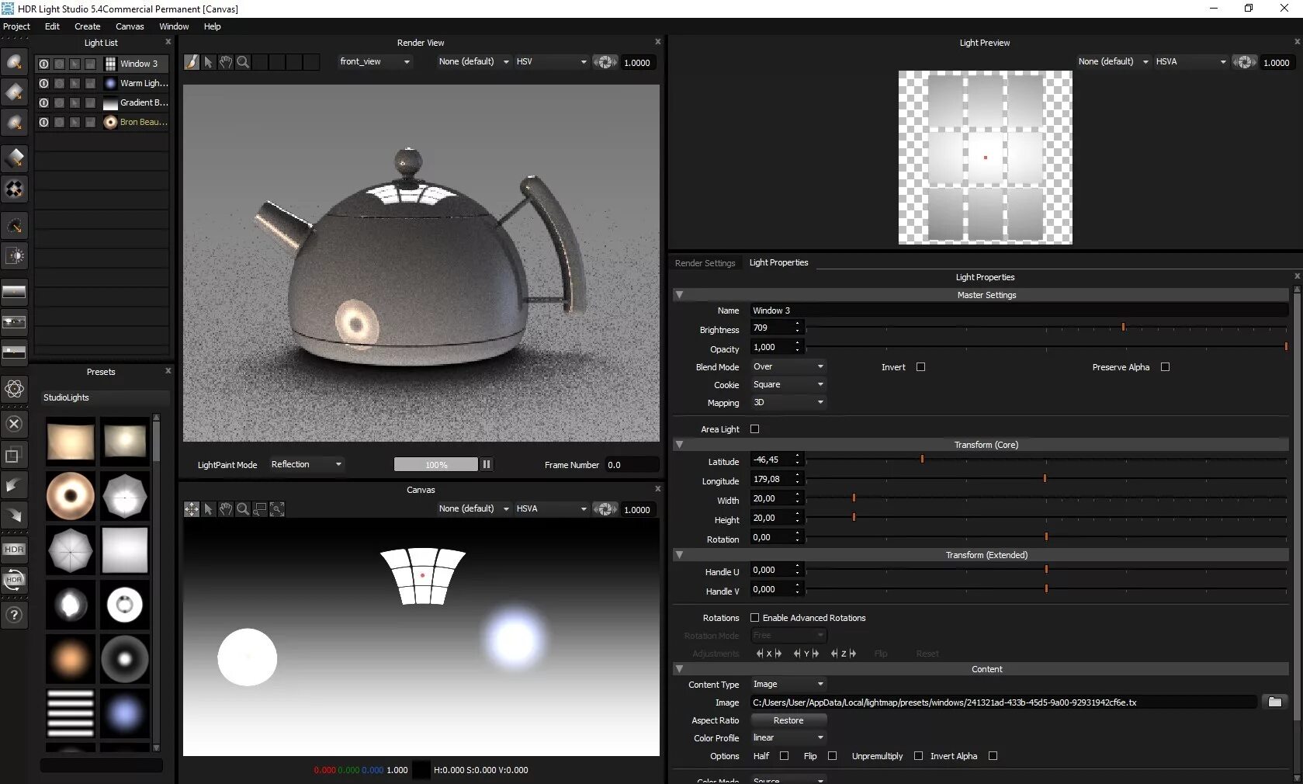Open the Canvas menu
Screen dimensions: 1303x784
130,26
